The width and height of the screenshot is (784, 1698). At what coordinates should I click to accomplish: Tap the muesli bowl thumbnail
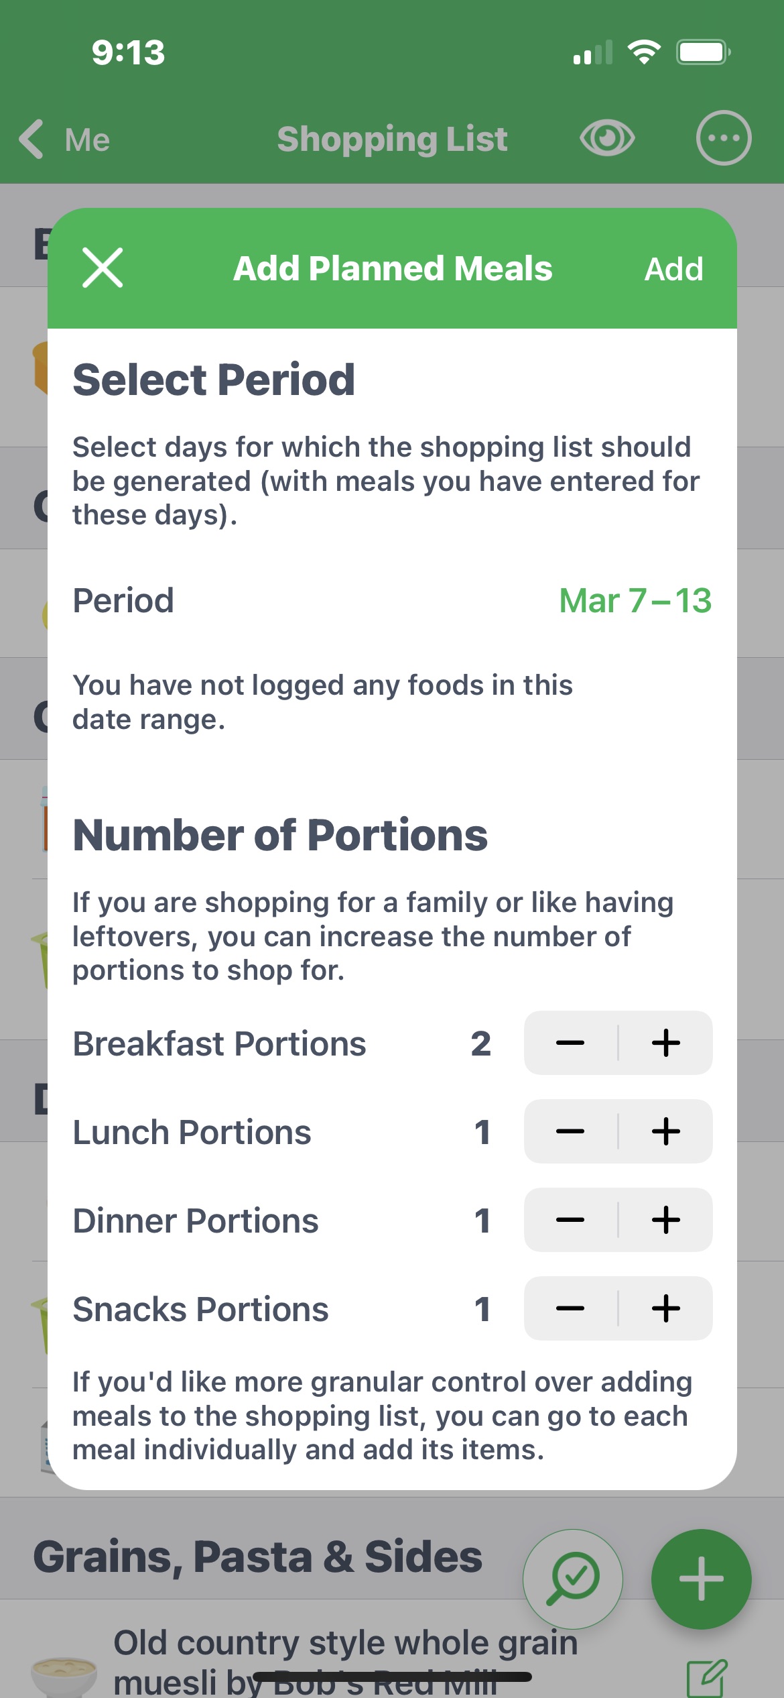tap(64, 1673)
